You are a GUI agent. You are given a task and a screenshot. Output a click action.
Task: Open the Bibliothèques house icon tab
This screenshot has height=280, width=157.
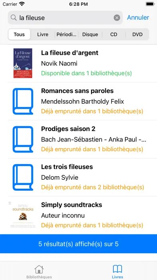pos(39,272)
